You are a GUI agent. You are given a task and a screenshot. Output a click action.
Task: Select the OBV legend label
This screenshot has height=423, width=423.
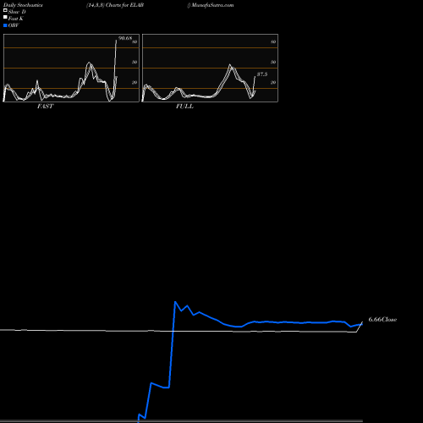click(14, 25)
